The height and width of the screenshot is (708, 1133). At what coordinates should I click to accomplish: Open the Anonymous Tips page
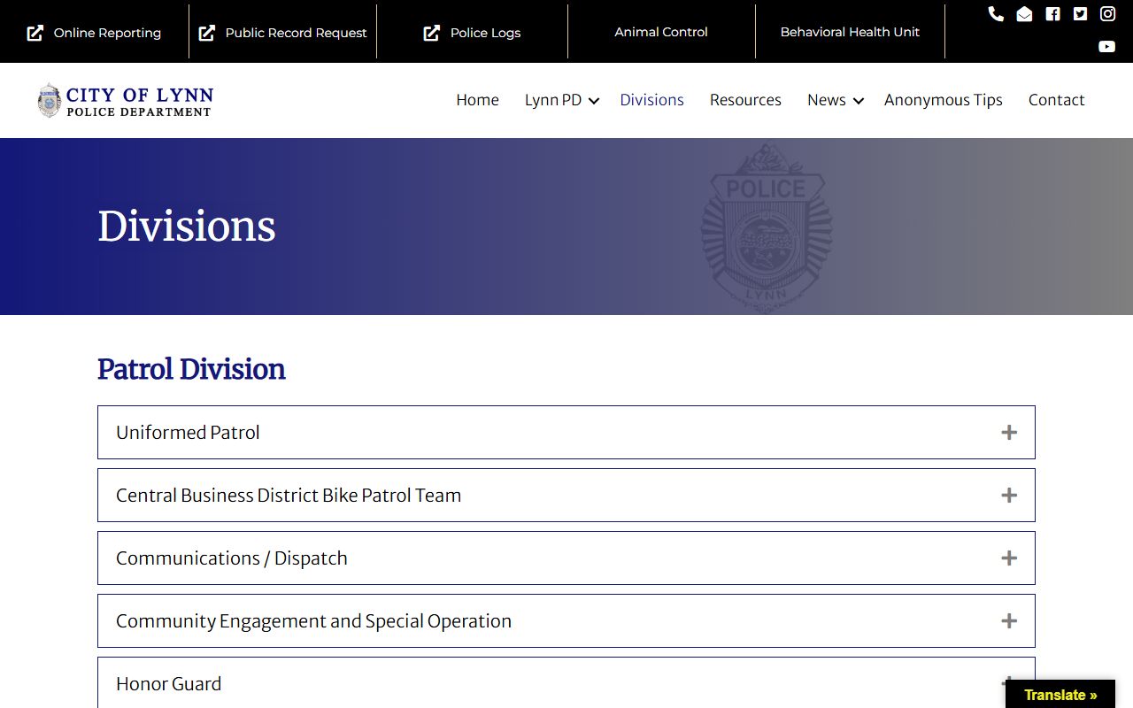943,100
